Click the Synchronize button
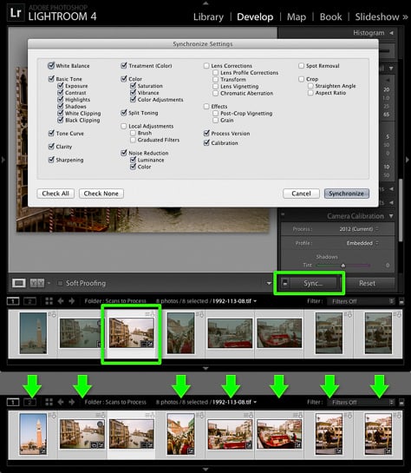The width and height of the screenshot is (411, 473). pyautogui.click(x=347, y=194)
